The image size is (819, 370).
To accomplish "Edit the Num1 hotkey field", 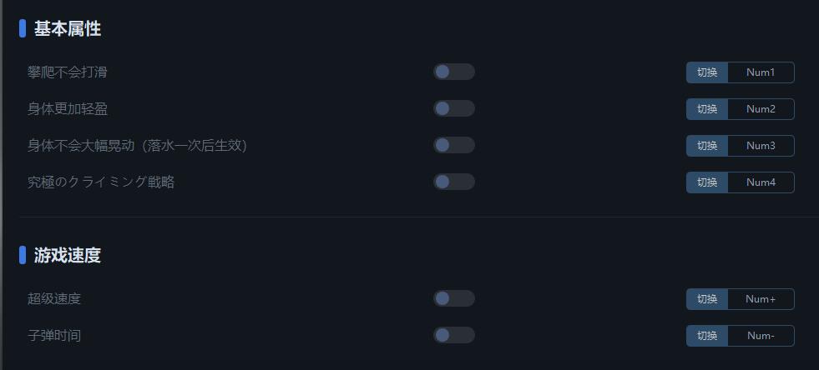I will pyautogui.click(x=761, y=72).
